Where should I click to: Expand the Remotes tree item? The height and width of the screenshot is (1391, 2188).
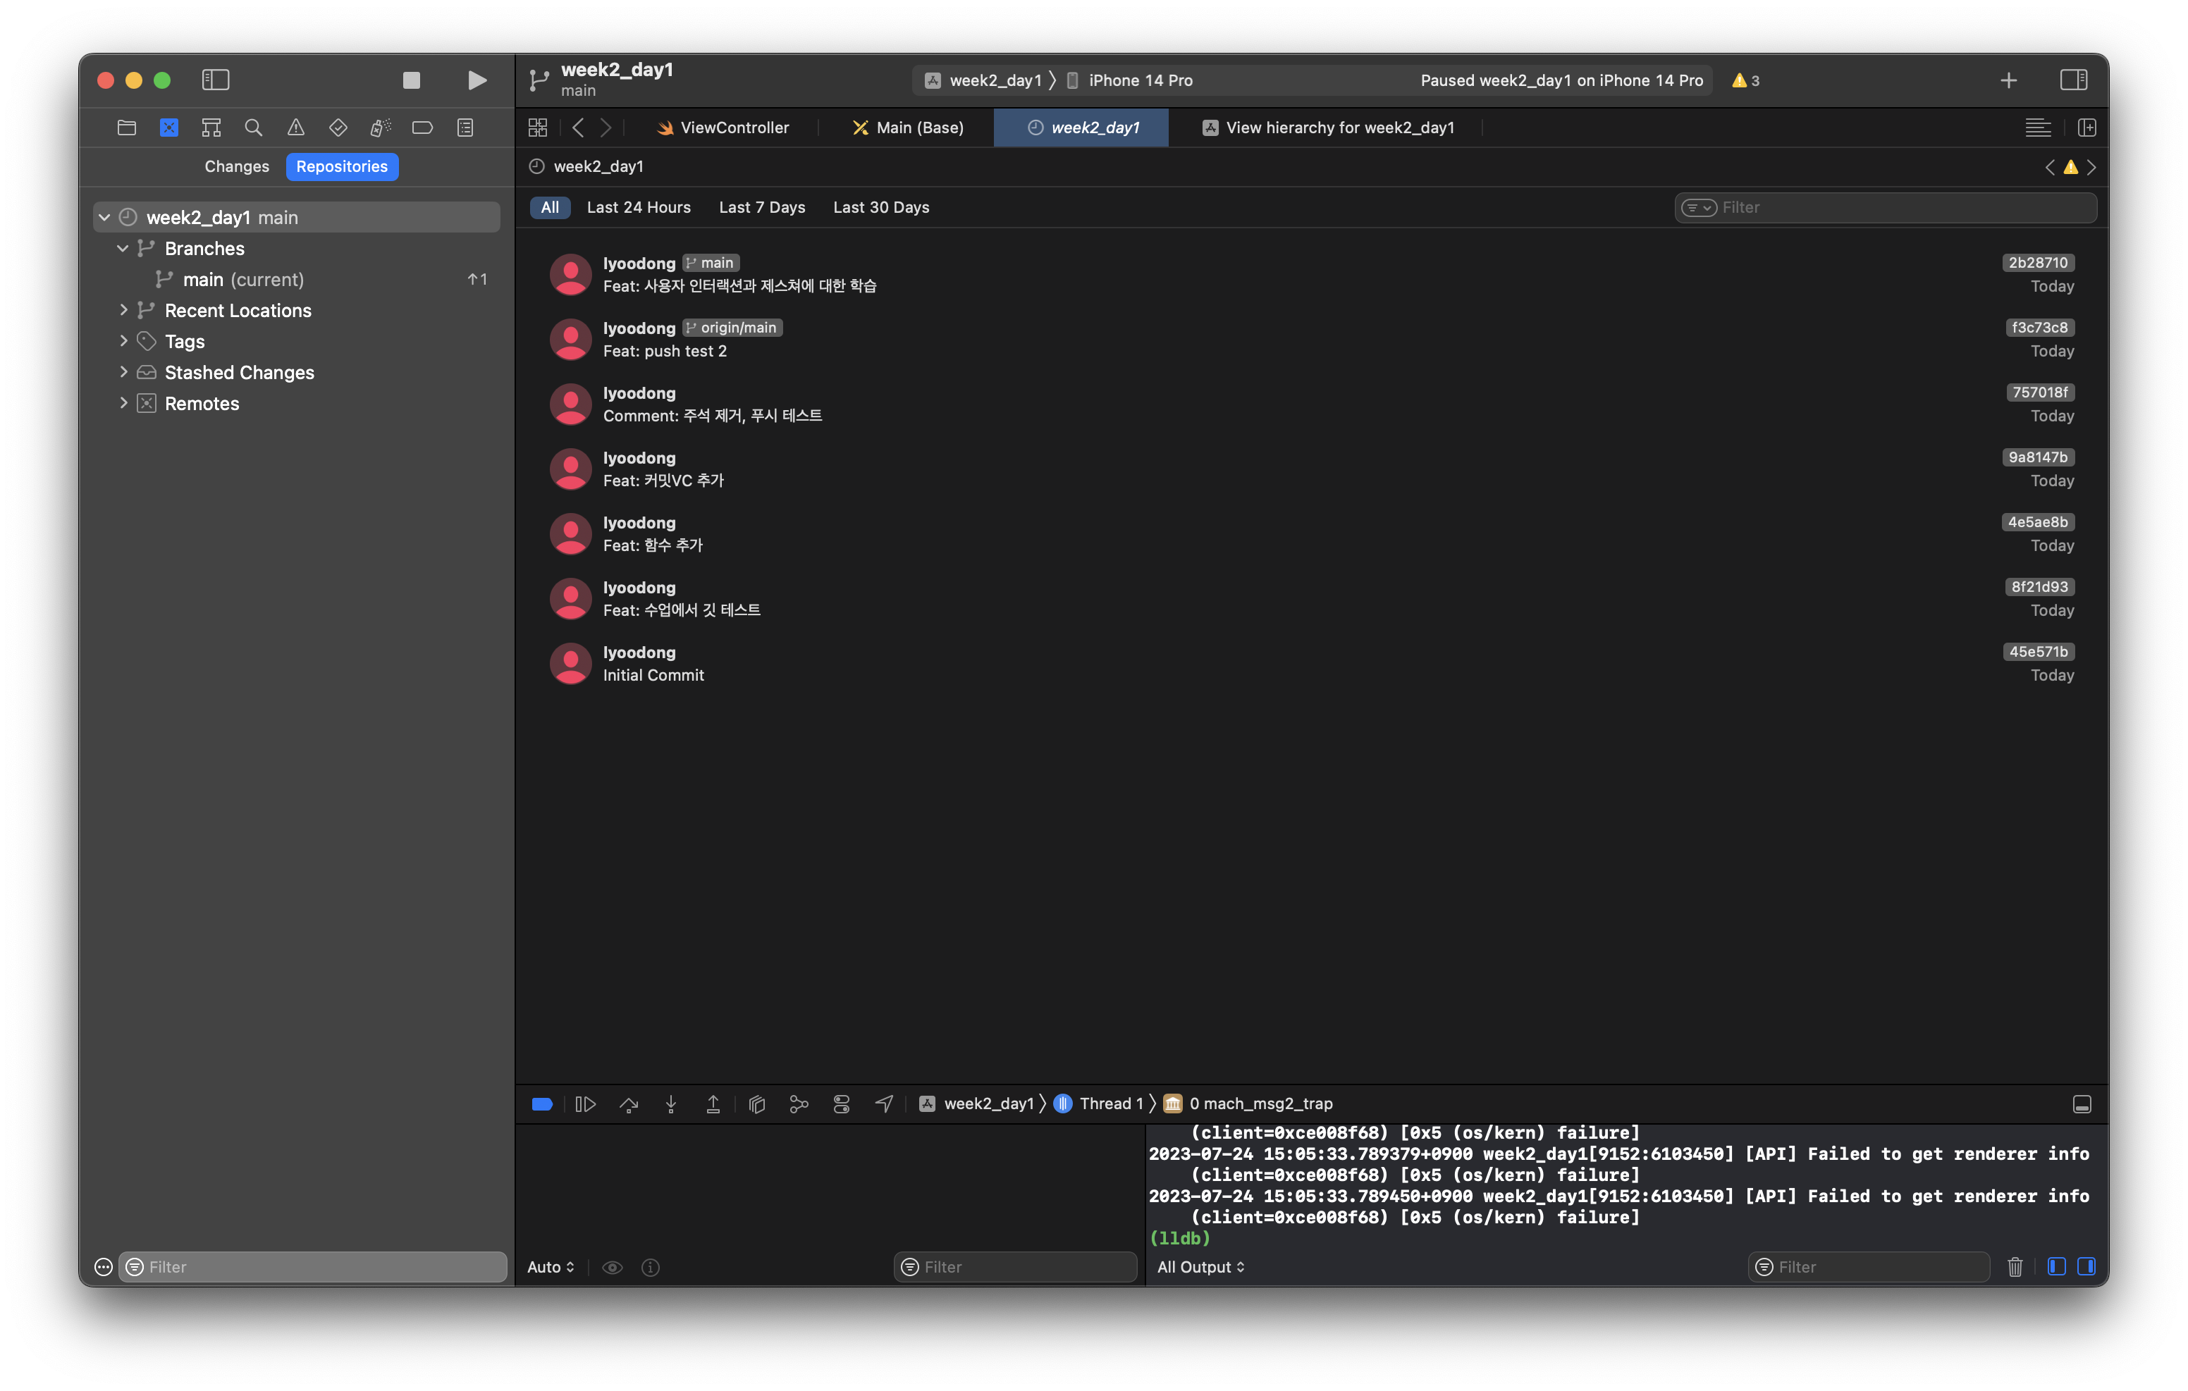(123, 403)
